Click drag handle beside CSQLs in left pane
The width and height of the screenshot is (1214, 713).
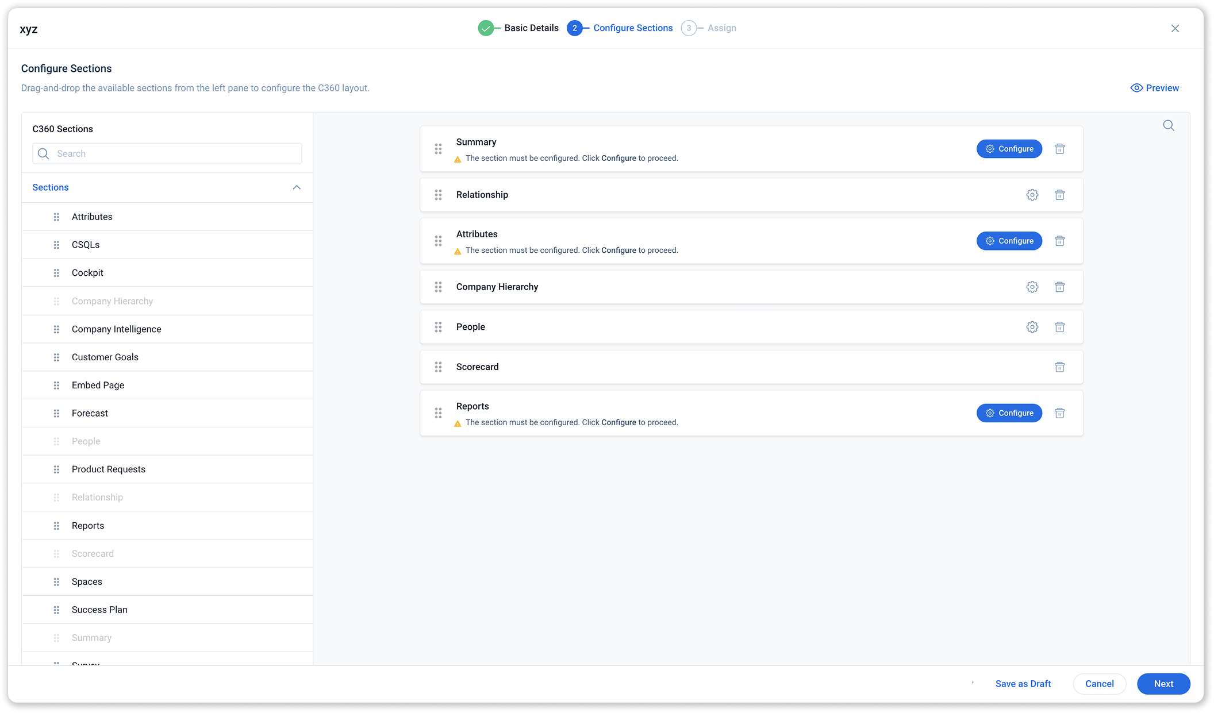click(x=56, y=245)
